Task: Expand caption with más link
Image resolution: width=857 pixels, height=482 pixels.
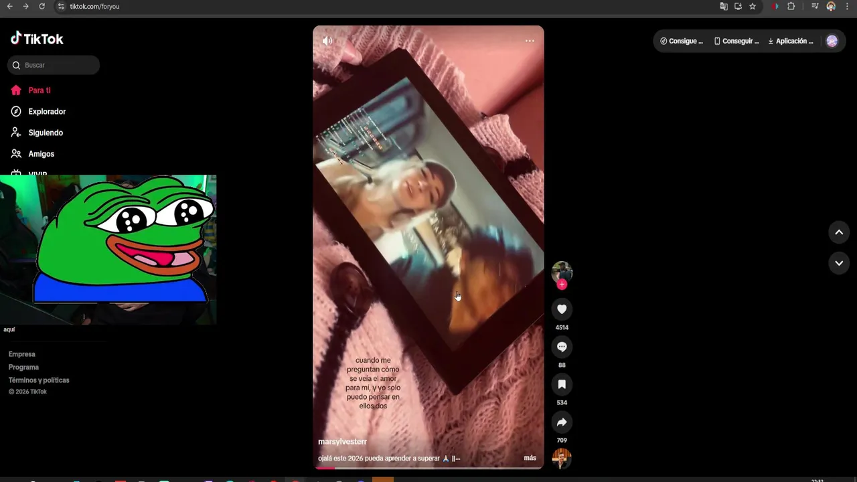Action: pyautogui.click(x=530, y=458)
